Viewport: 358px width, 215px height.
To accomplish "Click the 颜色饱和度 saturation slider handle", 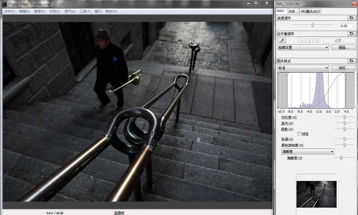I will click(x=345, y=145).
